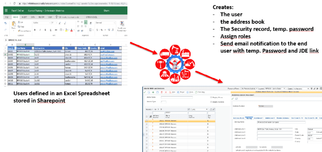Select cell RFR002 Student in UserName column
The height and width of the screenshot is (152, 322).
click(x=25, y=54)
